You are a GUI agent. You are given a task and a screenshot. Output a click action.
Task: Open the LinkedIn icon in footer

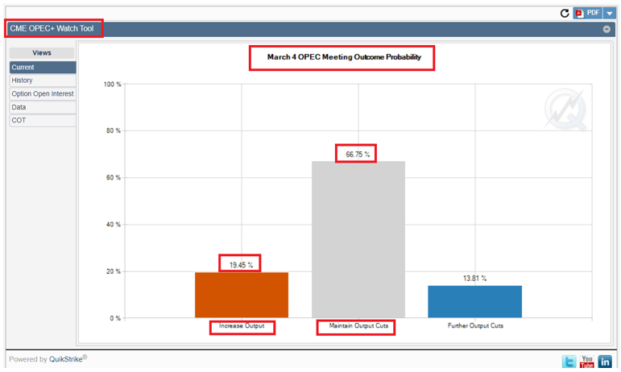tap(605, 362)
